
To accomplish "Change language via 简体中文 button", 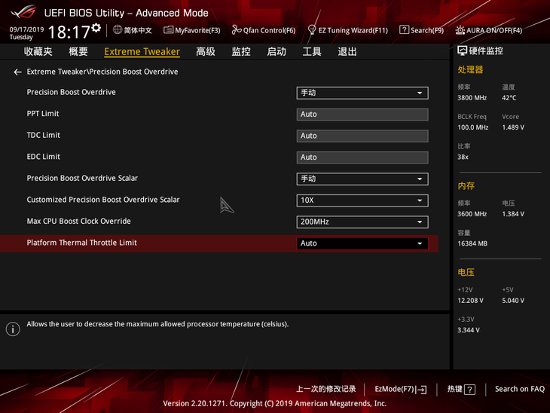I will pyautogui.click(x=138, y=31).
